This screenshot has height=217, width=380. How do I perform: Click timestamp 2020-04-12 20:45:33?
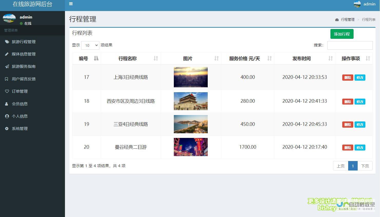pyautogui.click(x=305, y=124)
